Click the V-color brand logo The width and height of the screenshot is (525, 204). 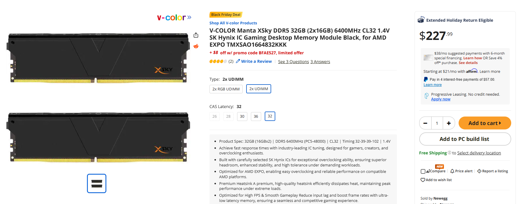(x=174, y=18)
